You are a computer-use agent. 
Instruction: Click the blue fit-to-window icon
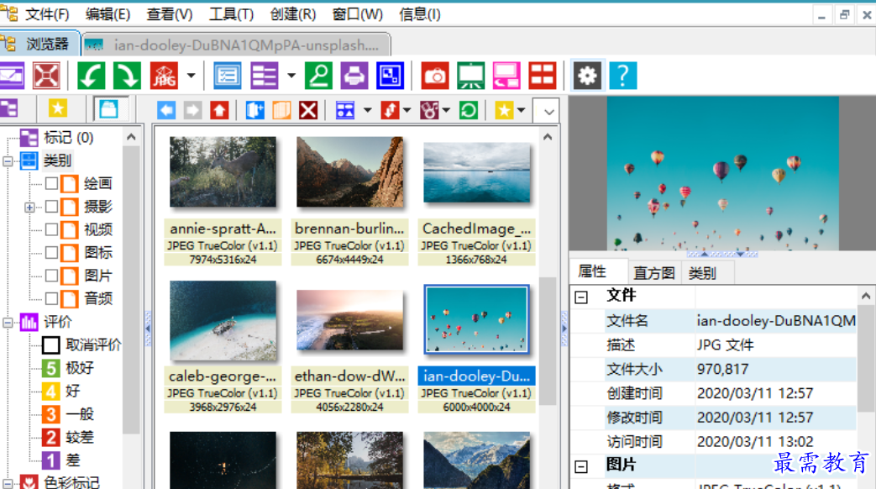click(x=390, y=76)
